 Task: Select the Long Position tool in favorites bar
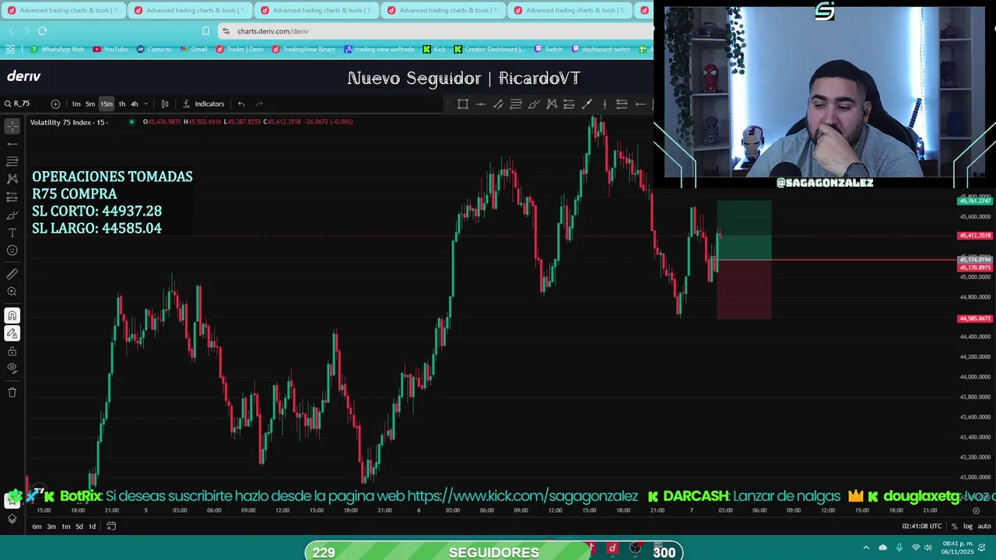[569, 104]
